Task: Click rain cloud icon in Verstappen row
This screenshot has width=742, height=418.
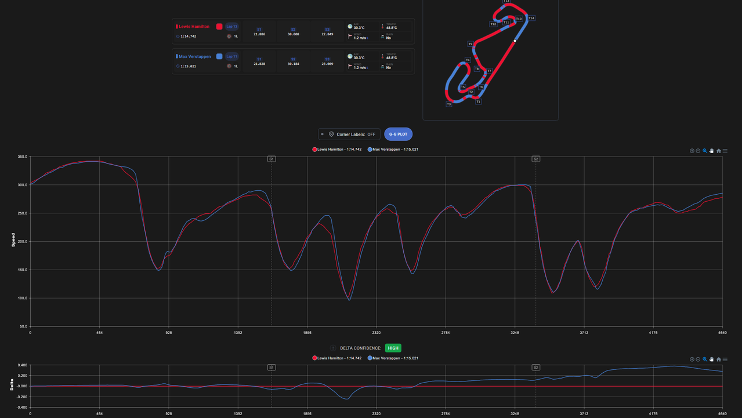Action: pos(383,66)
